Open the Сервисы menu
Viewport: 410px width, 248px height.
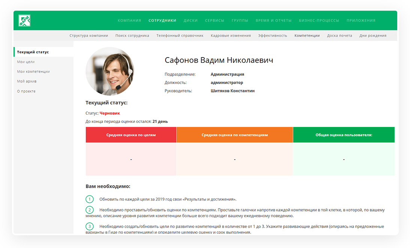click(x=215, y=20)
